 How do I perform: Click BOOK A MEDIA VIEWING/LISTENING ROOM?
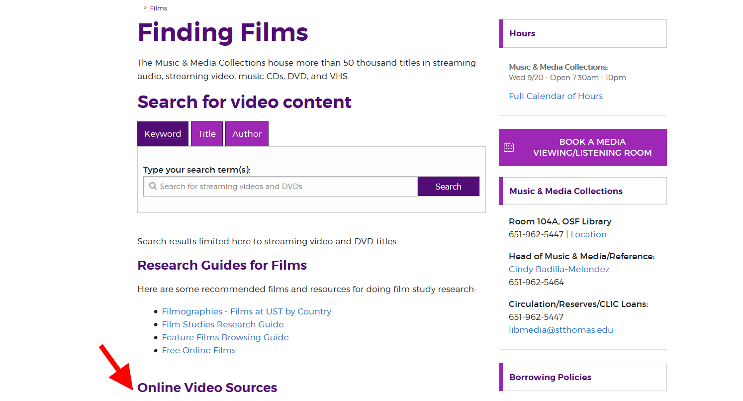coord(592,147)
